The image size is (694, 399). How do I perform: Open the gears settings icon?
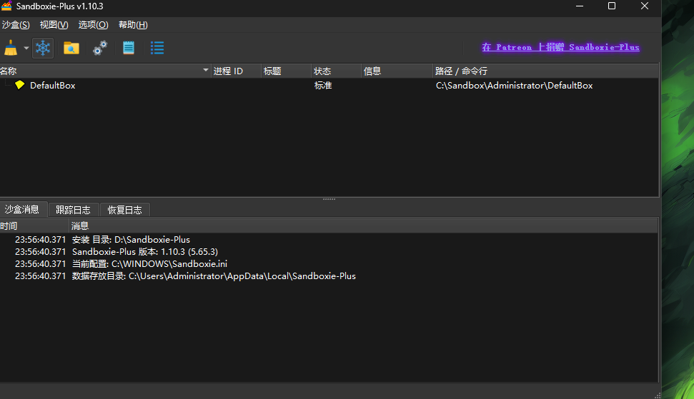[x=100, y=48]
